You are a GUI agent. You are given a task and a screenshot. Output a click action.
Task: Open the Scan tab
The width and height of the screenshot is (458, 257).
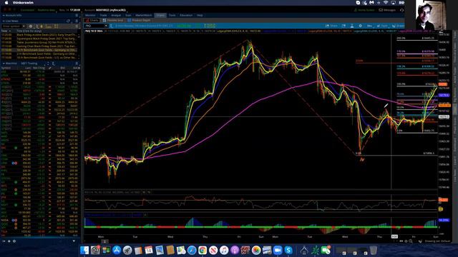click(x=128, y=15)
